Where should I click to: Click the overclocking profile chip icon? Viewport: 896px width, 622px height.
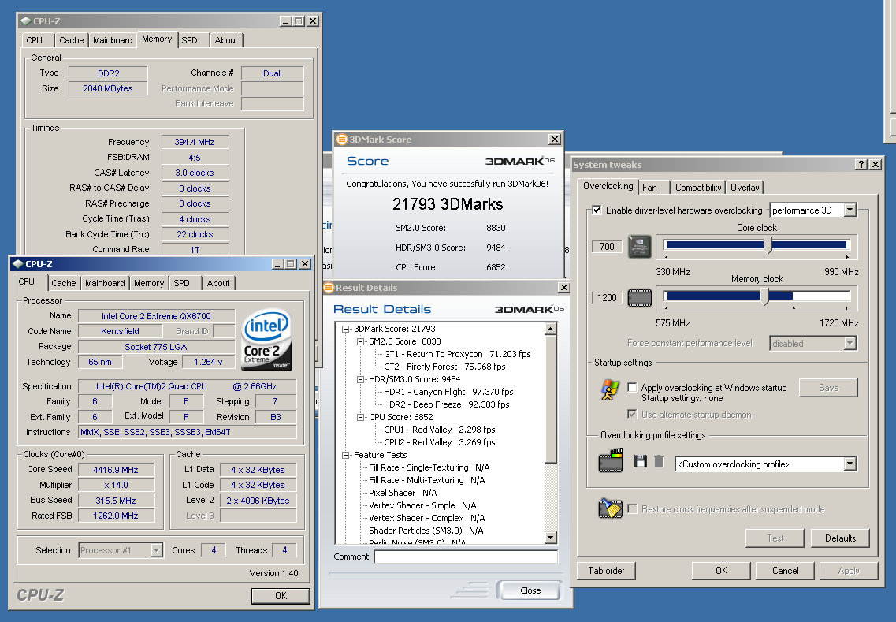(611, 461)
